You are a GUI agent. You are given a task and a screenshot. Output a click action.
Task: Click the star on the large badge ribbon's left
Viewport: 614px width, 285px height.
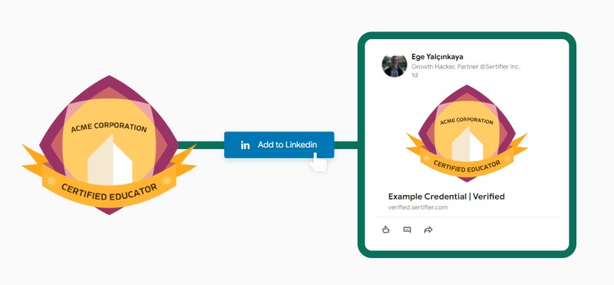click(51, 181)
